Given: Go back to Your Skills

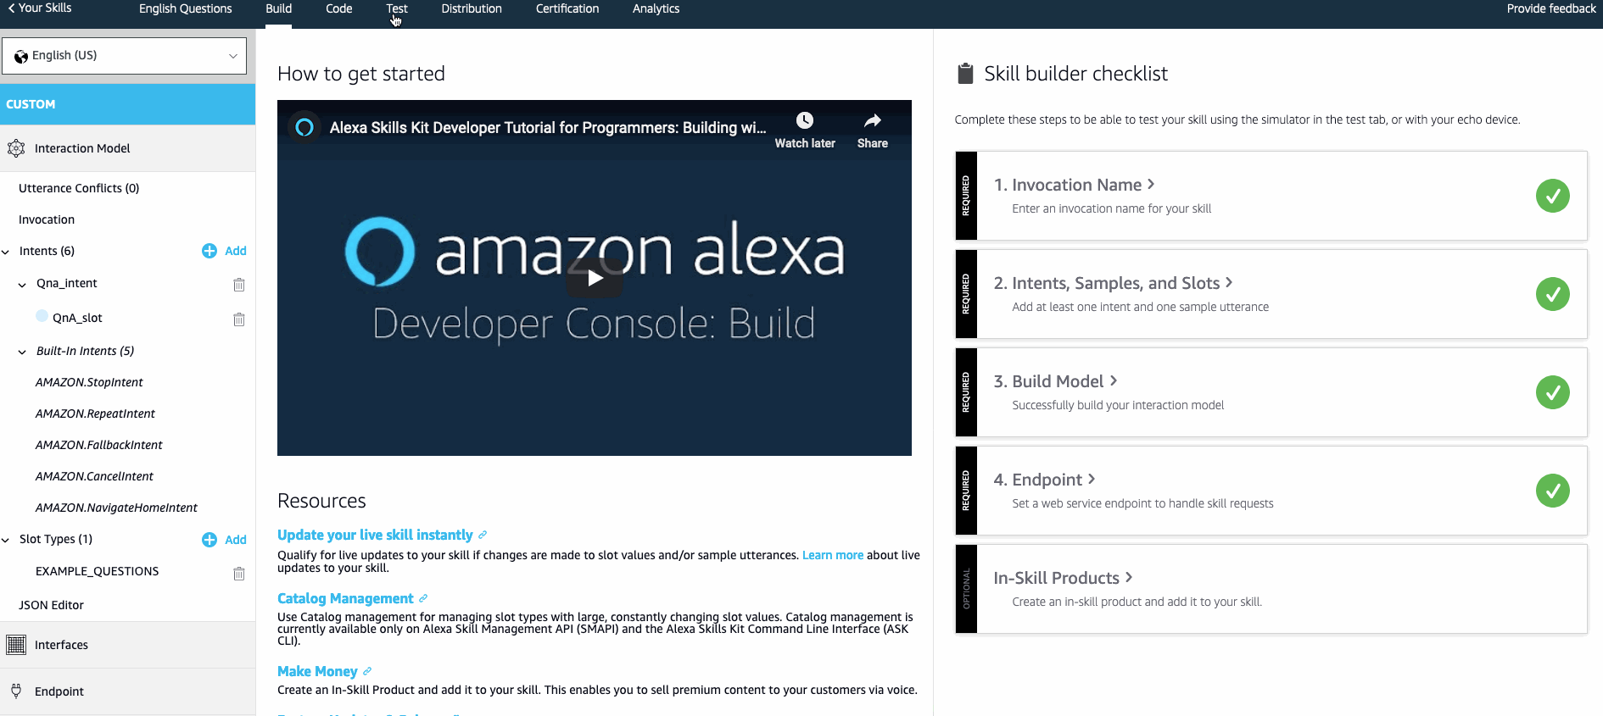Looking at the screenshot, I should point(40,8).
